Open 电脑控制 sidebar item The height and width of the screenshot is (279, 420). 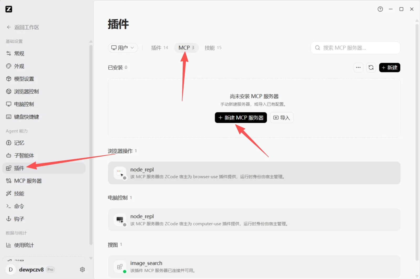44,104
